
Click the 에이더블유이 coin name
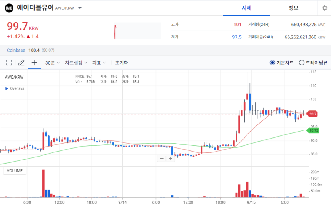(35, 8)
